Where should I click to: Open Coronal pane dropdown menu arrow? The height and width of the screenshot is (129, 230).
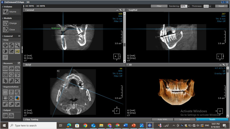124,10
